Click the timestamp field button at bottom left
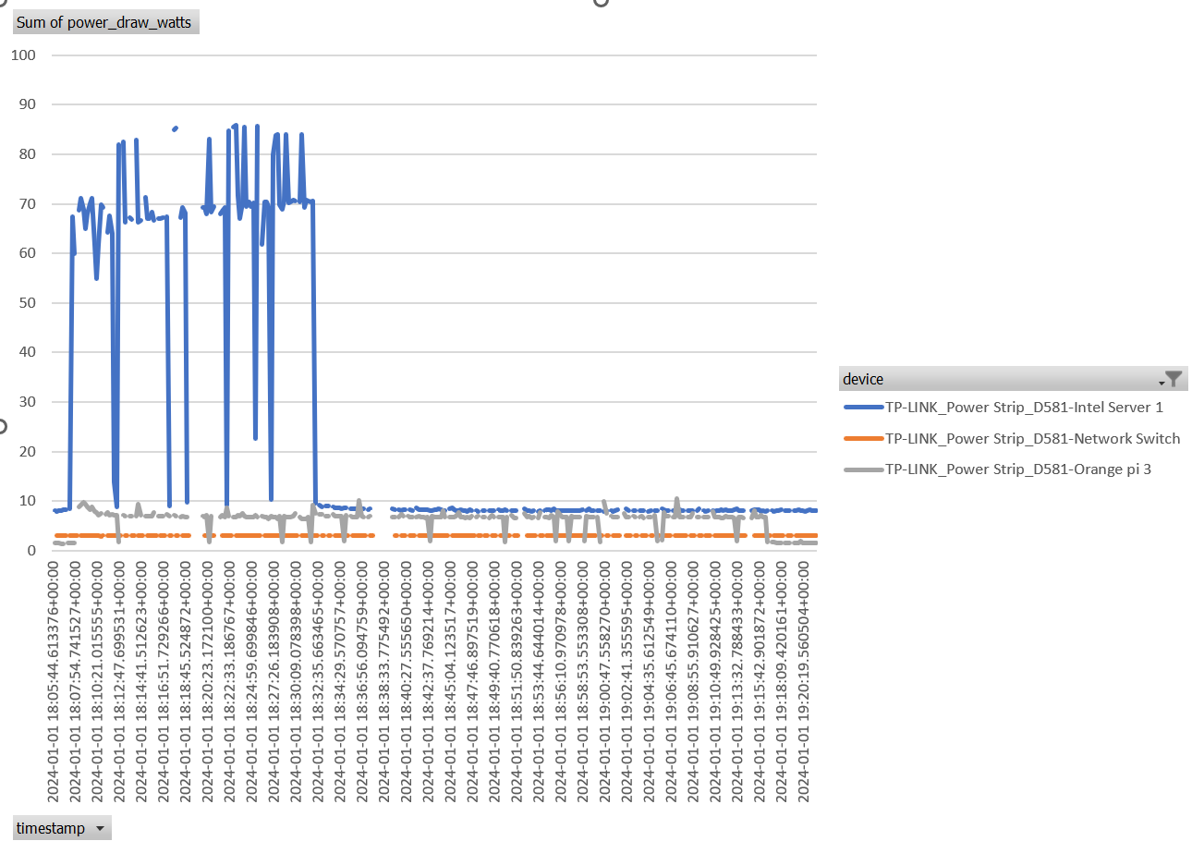The image size is (1192, 841). pos(55,827)
